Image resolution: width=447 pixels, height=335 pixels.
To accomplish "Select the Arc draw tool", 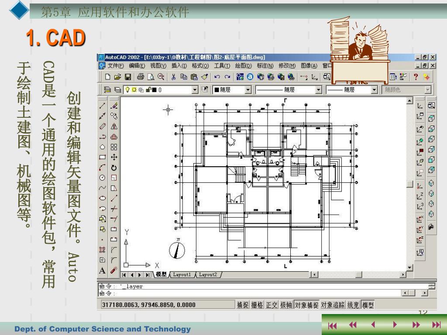I will tap(103, 167).
